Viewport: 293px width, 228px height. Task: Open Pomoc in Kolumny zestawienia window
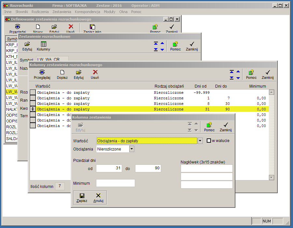(x=251, y=74)
